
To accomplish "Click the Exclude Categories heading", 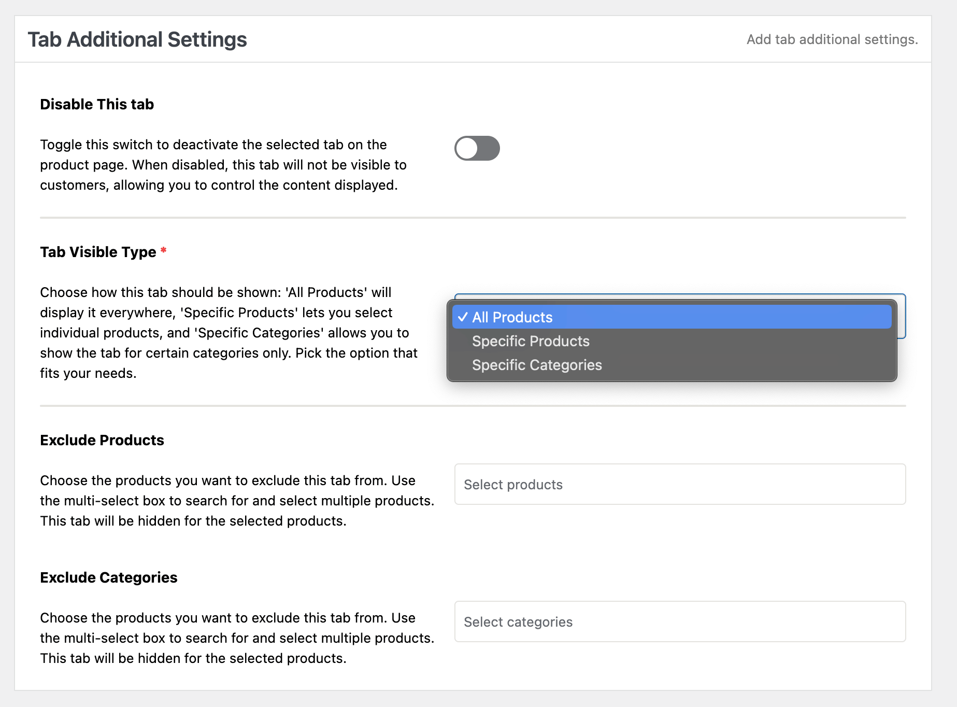I will (109, 577).
